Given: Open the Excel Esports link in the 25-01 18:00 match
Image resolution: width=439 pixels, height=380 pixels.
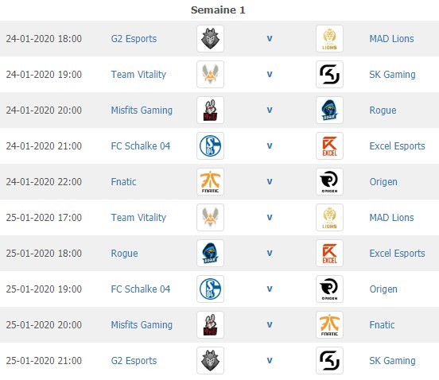Looking at the screenshot, I should 398,254.
